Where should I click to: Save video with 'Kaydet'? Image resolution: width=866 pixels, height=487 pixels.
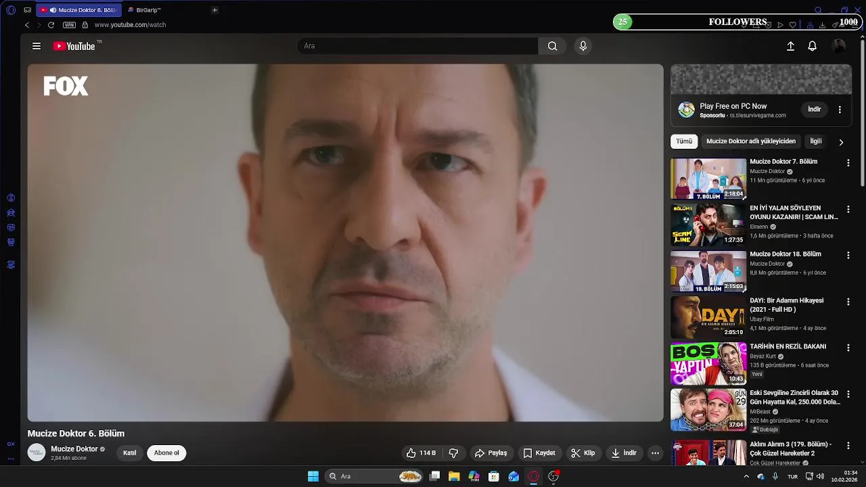(539, 453)
